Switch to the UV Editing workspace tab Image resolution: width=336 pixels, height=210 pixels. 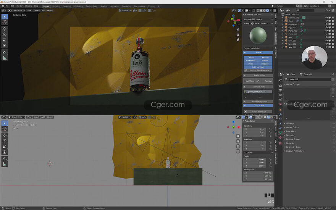tap(78, 6)
